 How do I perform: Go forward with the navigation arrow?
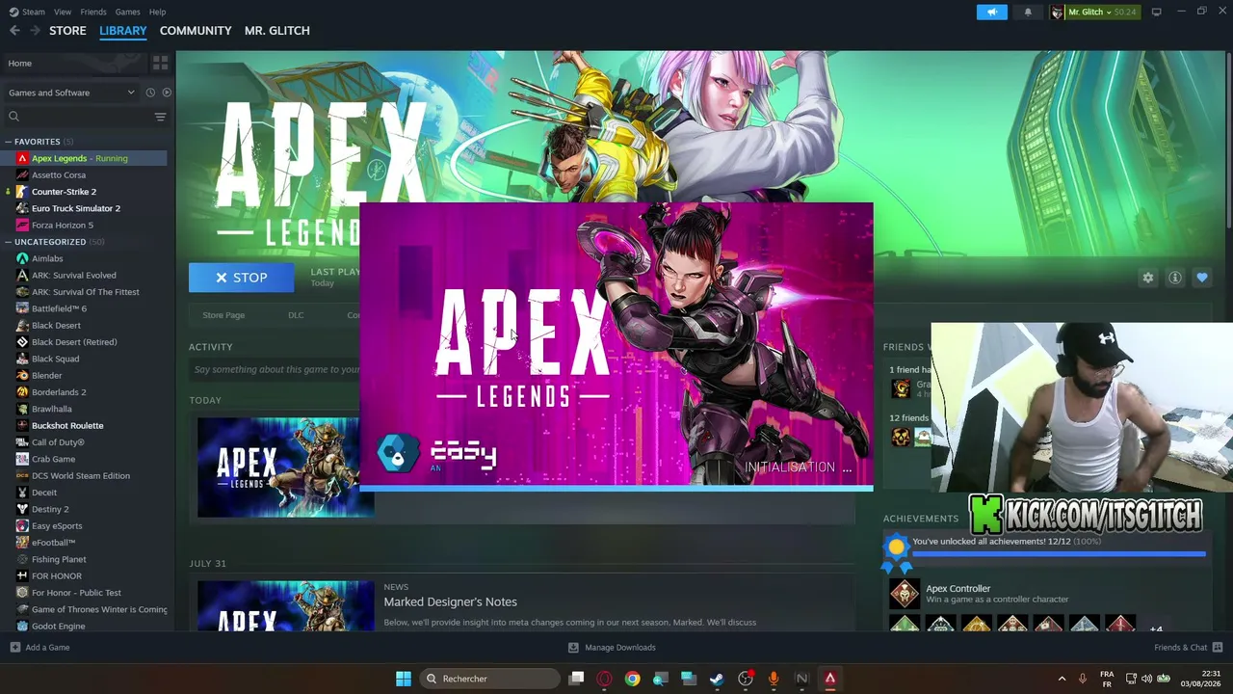pyautogui.click(x=36, y=31)
